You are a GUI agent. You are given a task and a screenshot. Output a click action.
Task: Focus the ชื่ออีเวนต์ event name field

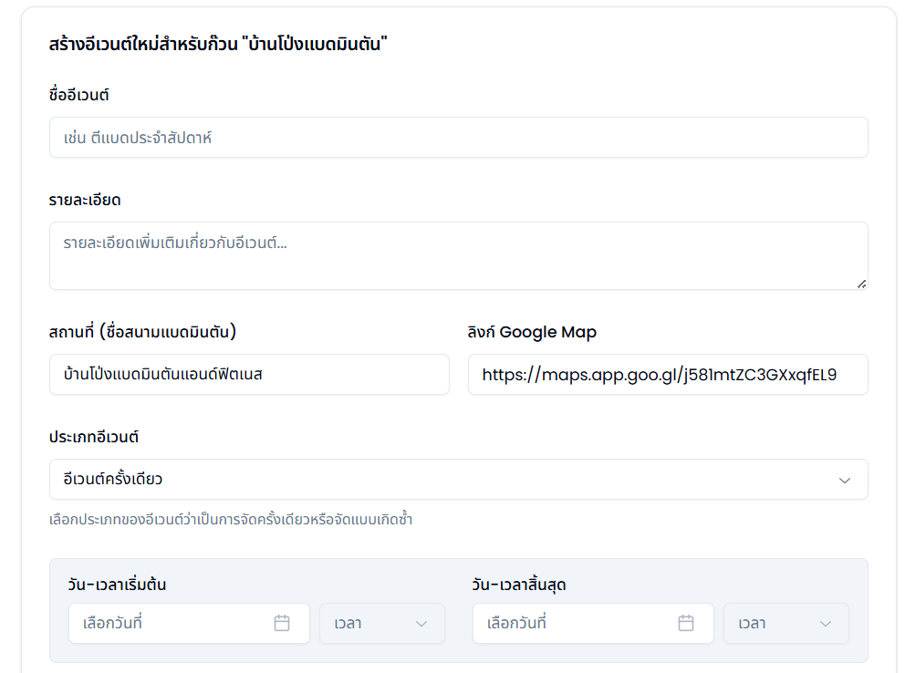pyautogui.click(x=458, y=138)
